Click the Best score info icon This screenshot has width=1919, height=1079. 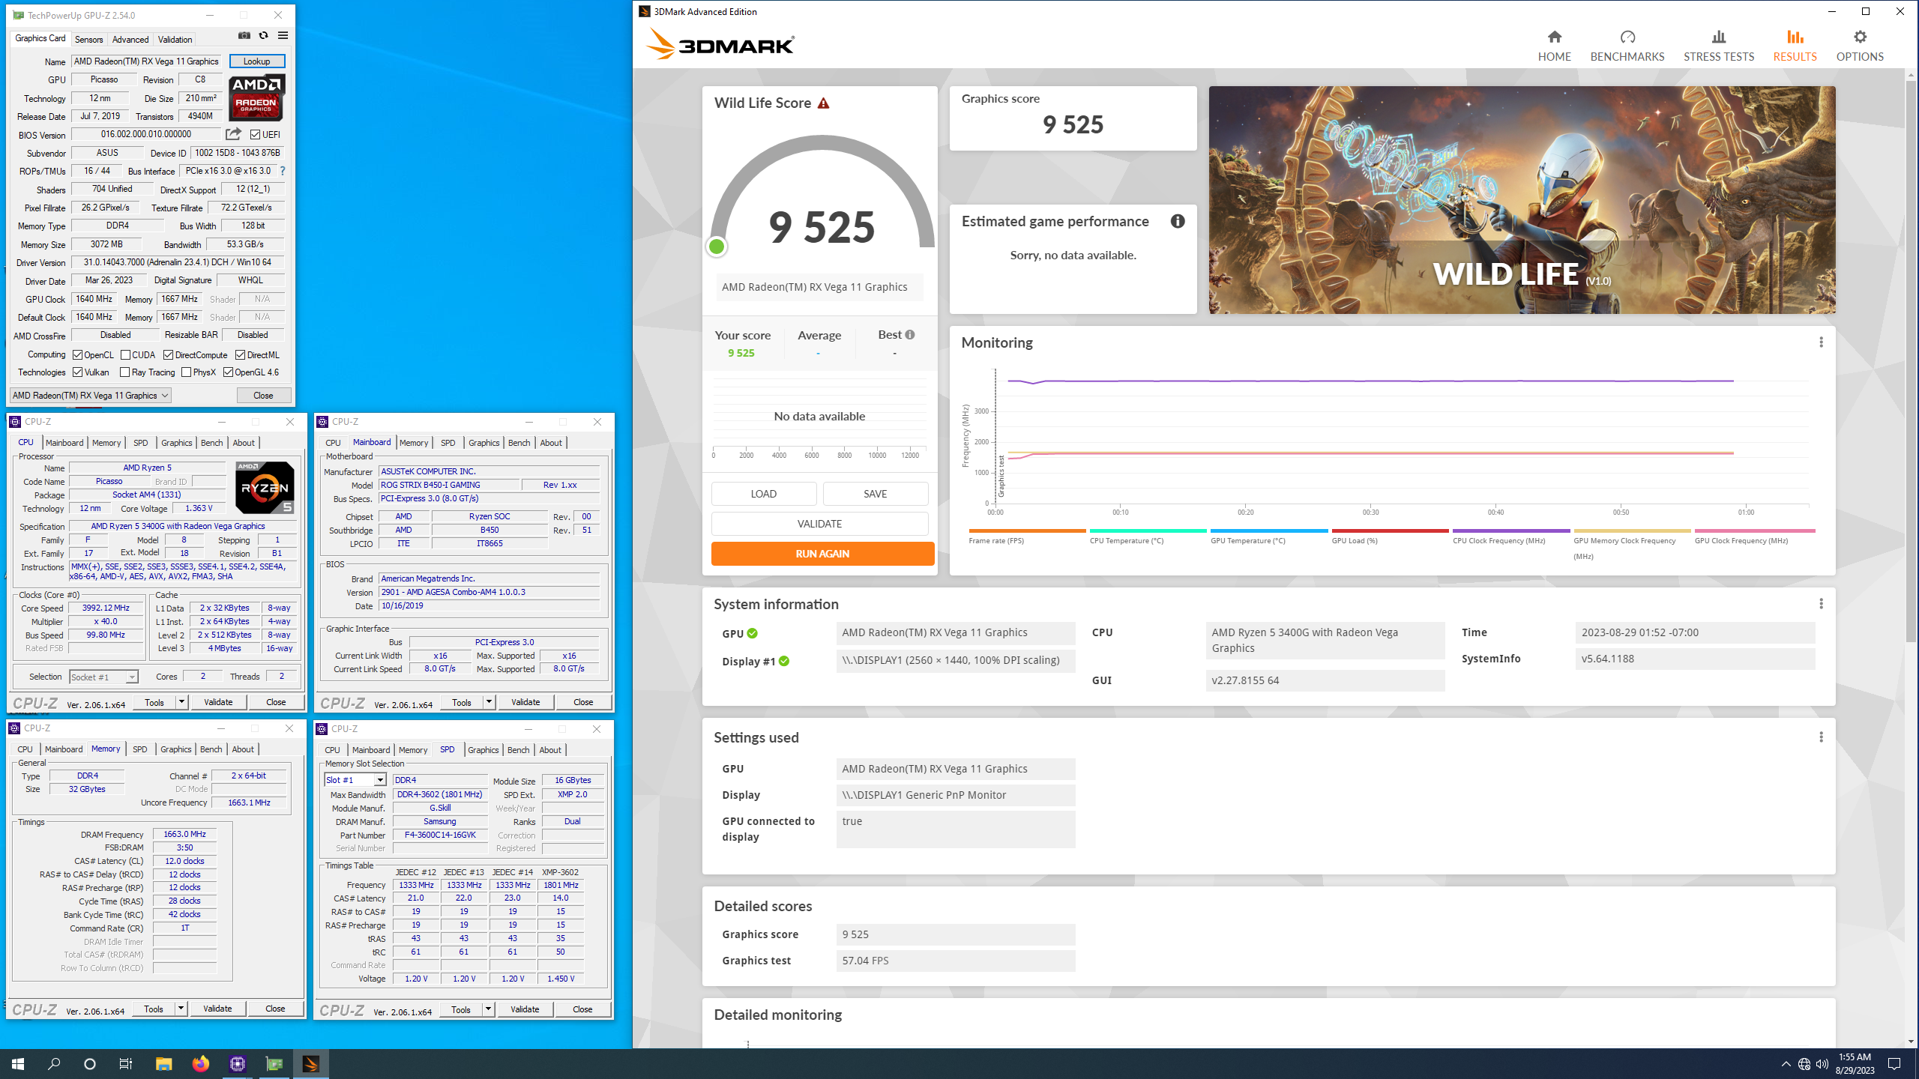[x=909, y=335]
